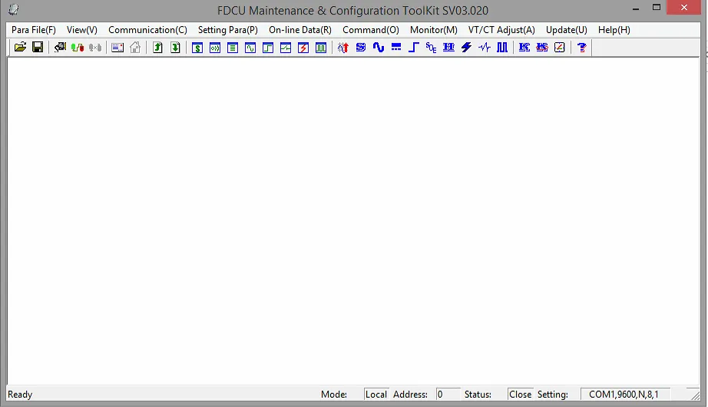
Task: Open the View(V) menu
Action: point(81,30)
